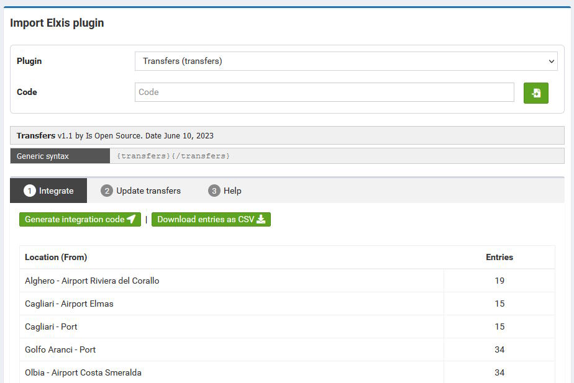Click Generate integration code button
The width and height of the screenshot is (574, 383).
point(80,220)
